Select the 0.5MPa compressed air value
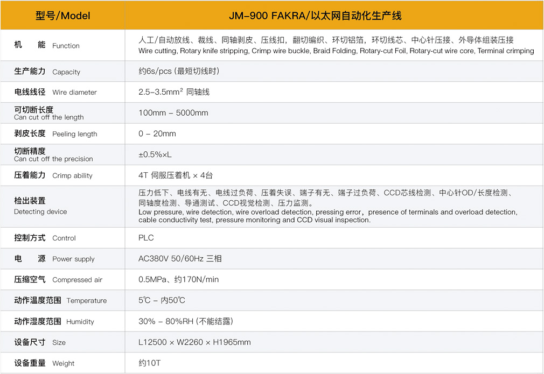Image resolution: width=544 pixels, height=374 pixels. [178, 279]
